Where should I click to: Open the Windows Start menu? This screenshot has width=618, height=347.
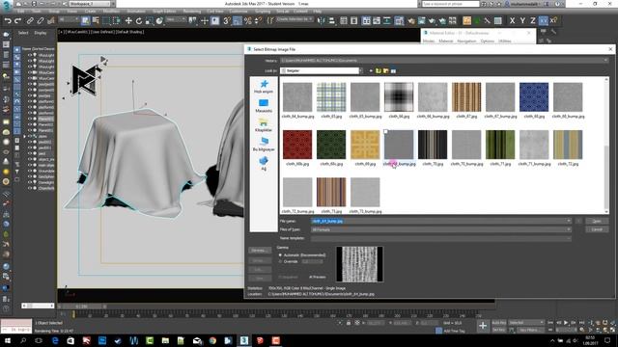point(8,340)
